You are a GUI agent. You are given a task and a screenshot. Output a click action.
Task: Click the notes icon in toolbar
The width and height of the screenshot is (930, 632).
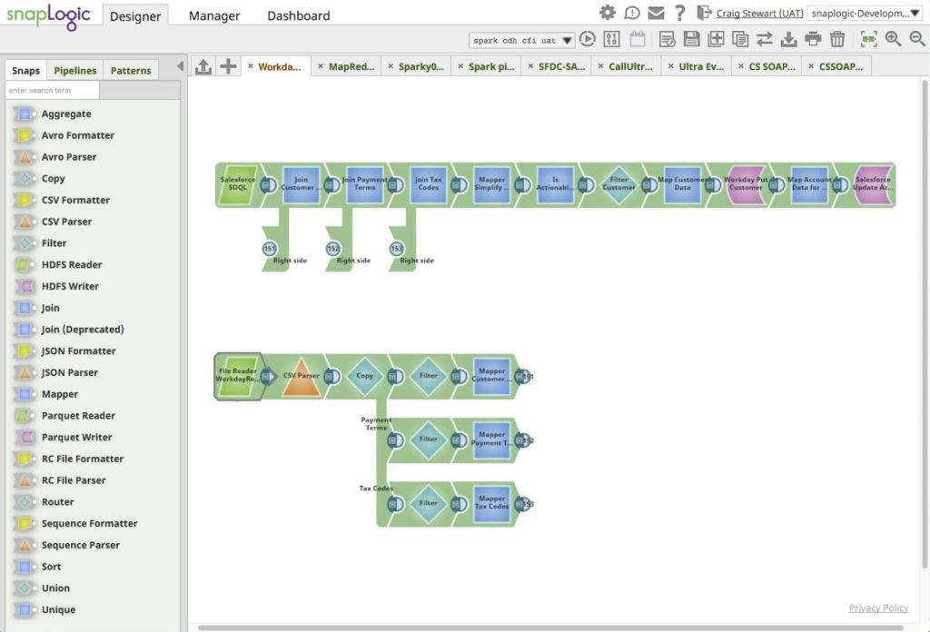click(x=668, y=39)
